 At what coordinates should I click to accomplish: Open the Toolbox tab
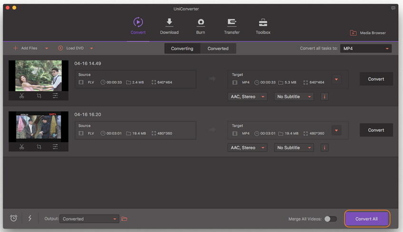pyautogui.click(x=263, y=26)
